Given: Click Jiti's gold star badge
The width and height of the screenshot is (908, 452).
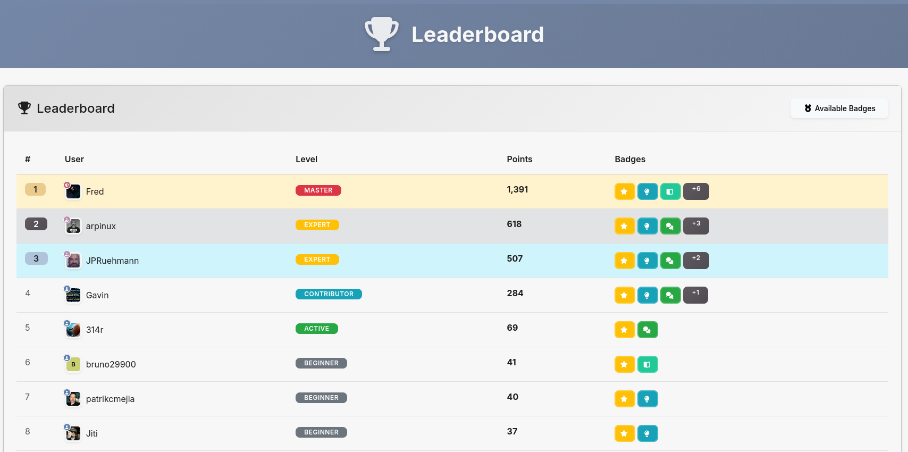Looking at the screenshot, I should click(625, 433).
